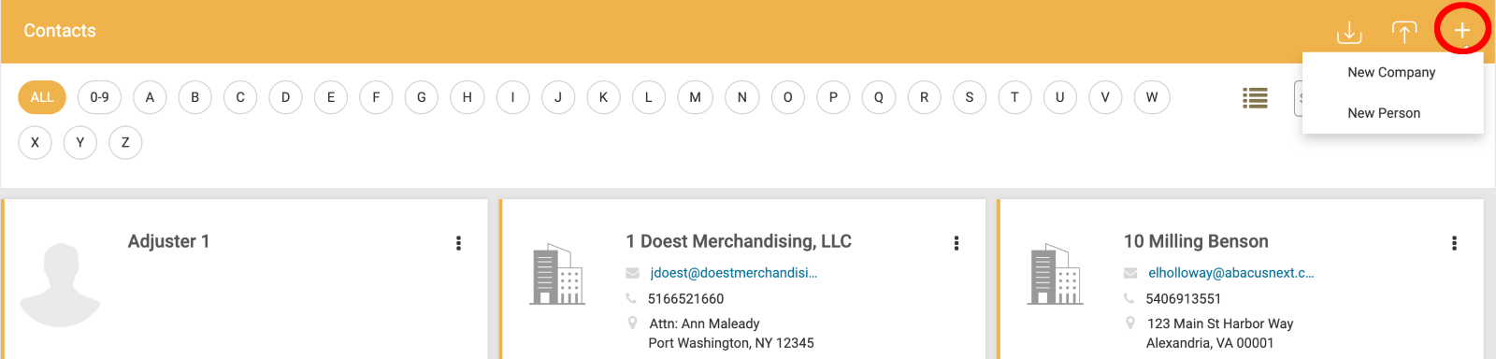Click the upload contacts icon
This screenshot has width=1496, height=359.
(x=1404, y=33)
